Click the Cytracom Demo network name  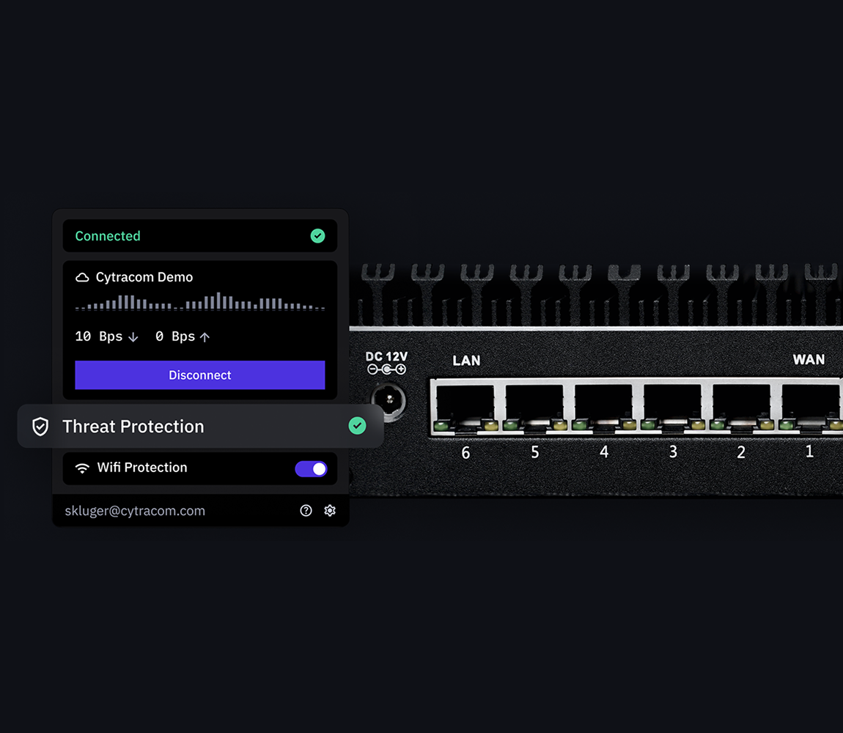[x=144, y=277]
